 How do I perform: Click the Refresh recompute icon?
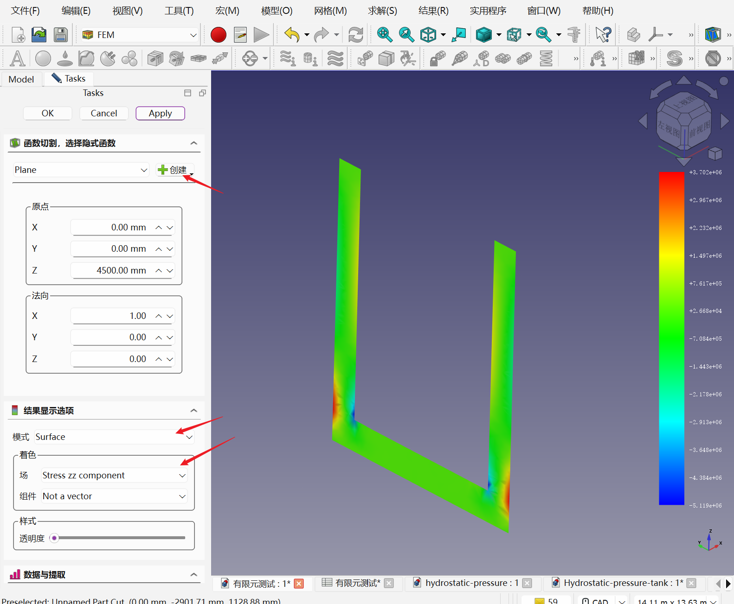click(x=355, y=35)
